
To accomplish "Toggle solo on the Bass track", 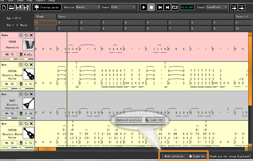I will 21,94.
